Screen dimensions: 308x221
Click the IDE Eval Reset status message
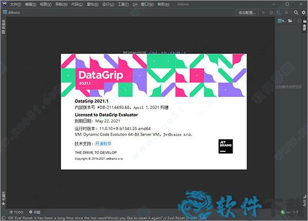point(107,218)
